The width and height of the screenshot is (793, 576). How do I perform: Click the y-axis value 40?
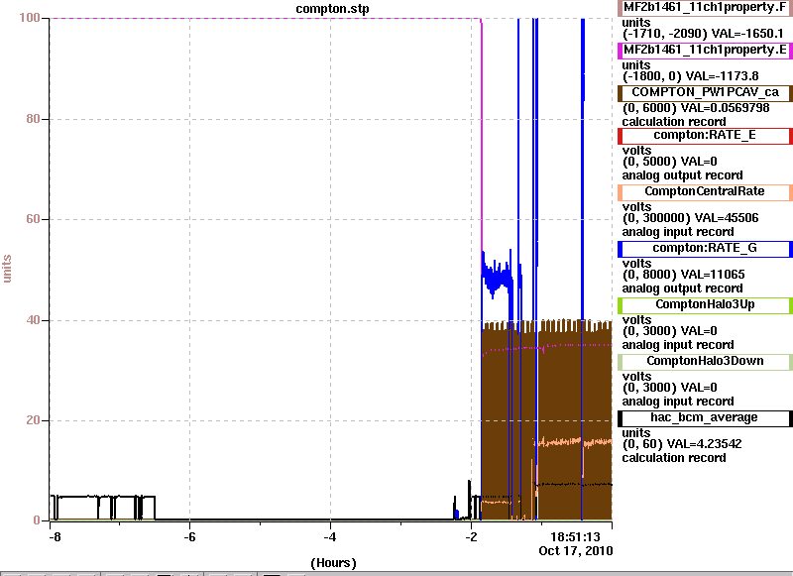[33, 320]
